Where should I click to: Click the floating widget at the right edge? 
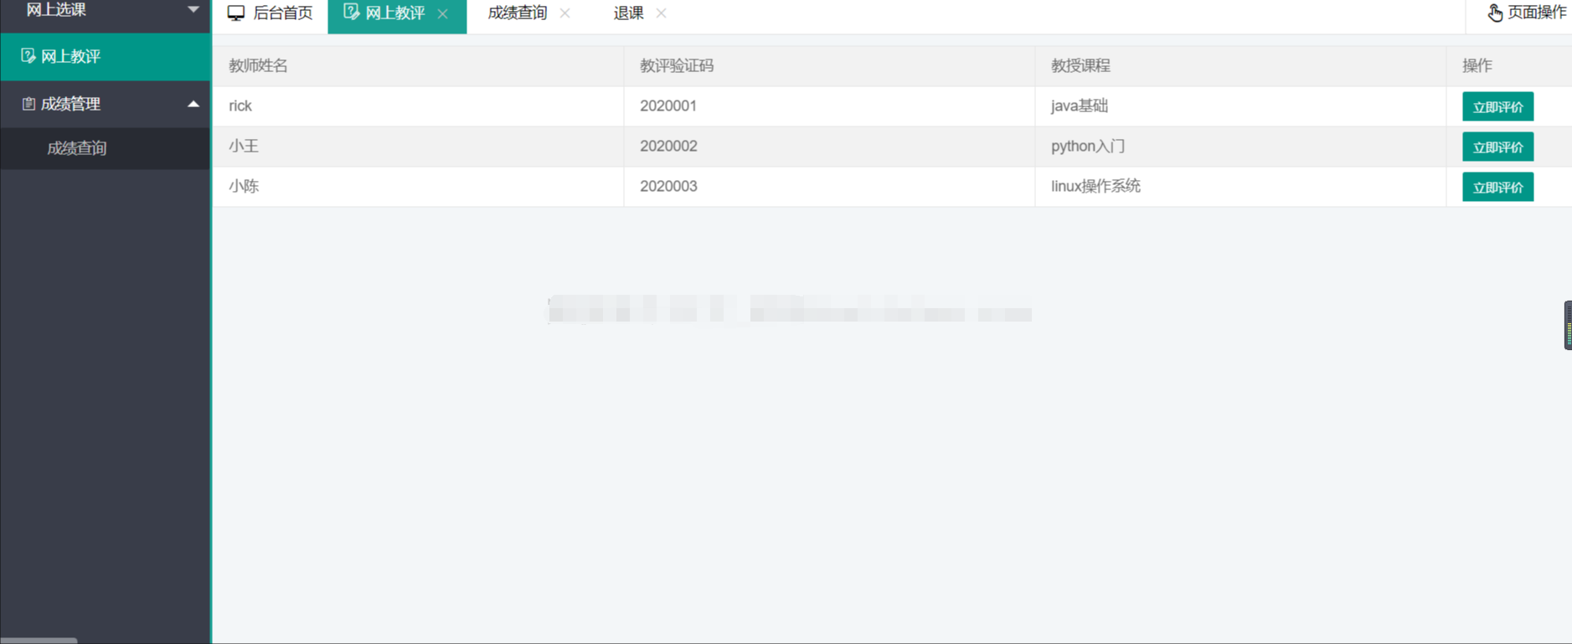1568,325
